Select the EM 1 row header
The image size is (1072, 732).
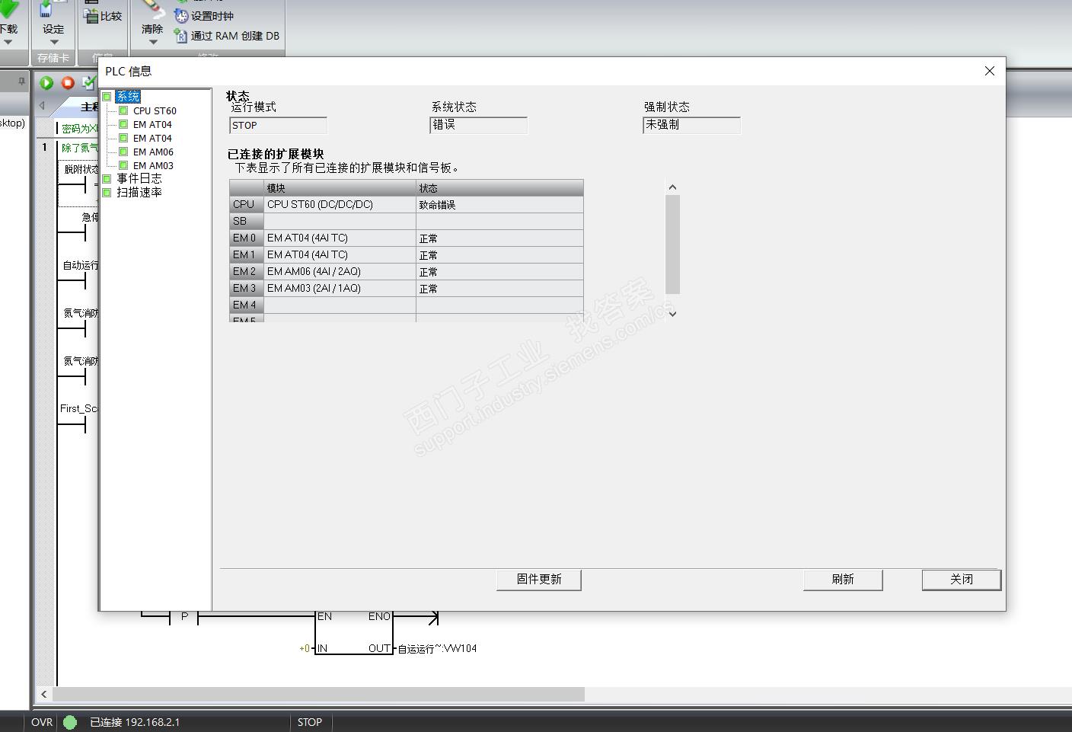247,255
